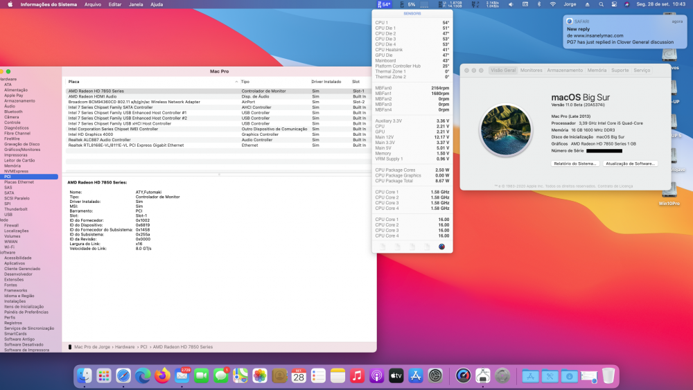Select Placas Ethernet in sidebar
Image resolution: width=693 pixels, height=390 pixels.
point(19,182)
